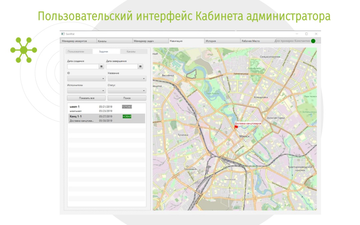
Task: Expand the ID dropdown
Action: pyautogui.click(x=86, y=79)
